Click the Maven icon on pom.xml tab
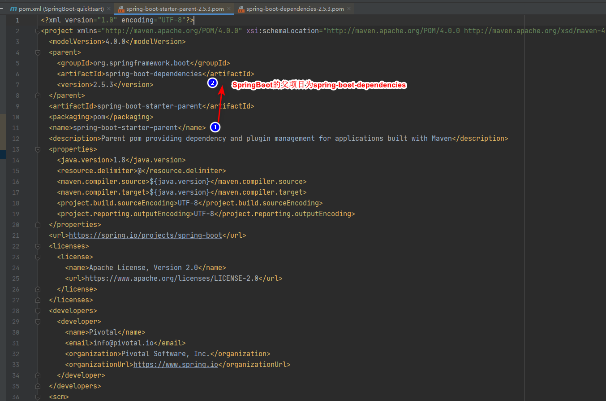The image size is (606, 401). click(x=13, y=9)
